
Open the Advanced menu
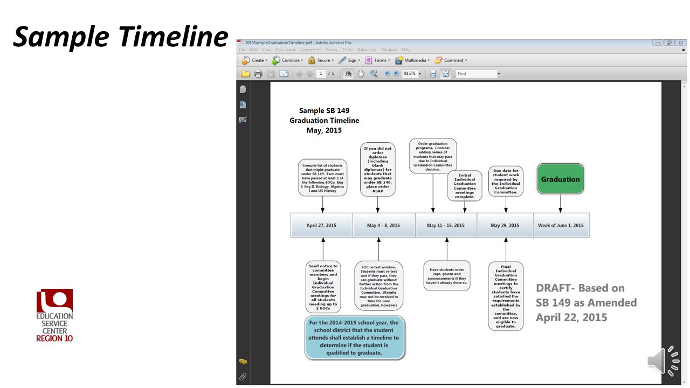pos(367,50)
